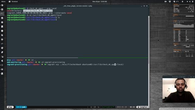The image size is (195, 110).
Task: Open the Wi-Fi network tray icon
Action: click(187, 2)
